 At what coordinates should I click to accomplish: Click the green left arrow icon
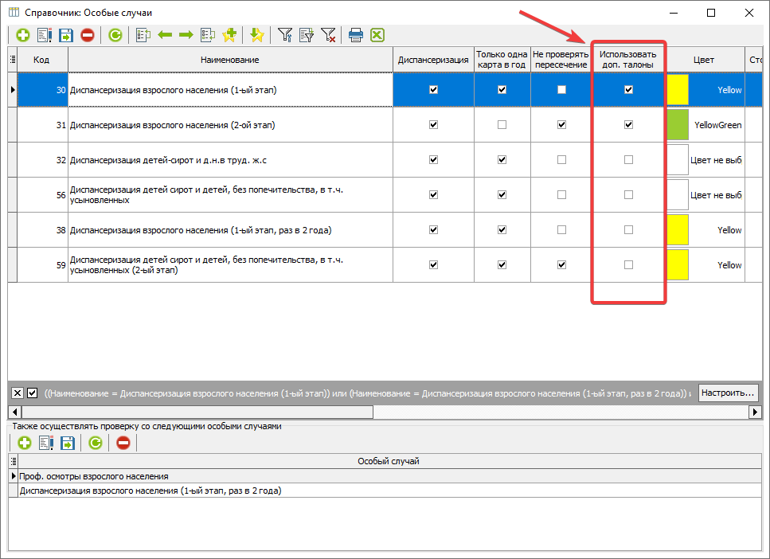[x=165, y=35]
